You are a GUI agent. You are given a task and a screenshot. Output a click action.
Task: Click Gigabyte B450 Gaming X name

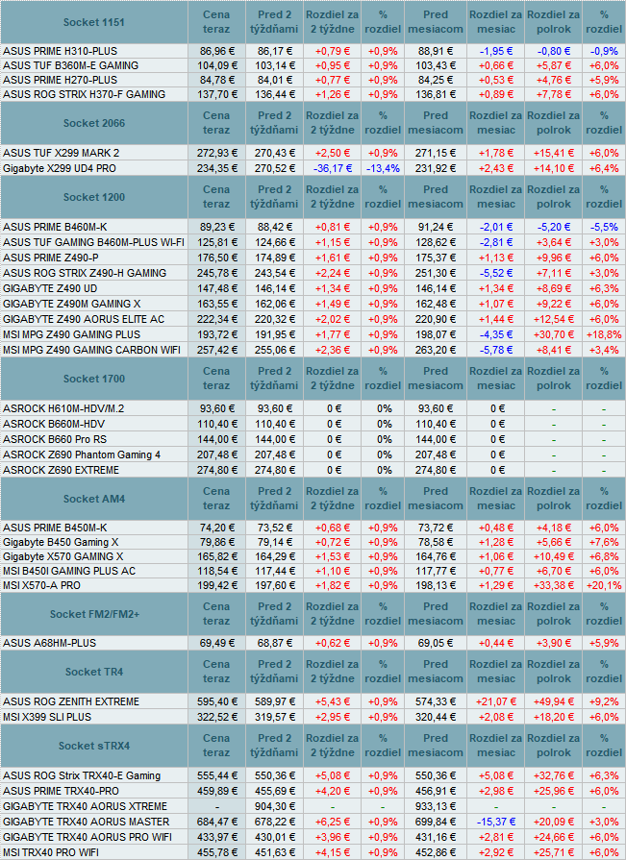coord(61,542)
